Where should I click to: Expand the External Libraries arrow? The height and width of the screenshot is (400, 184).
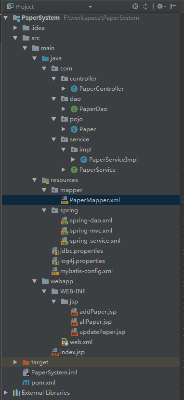click(6, 393)
